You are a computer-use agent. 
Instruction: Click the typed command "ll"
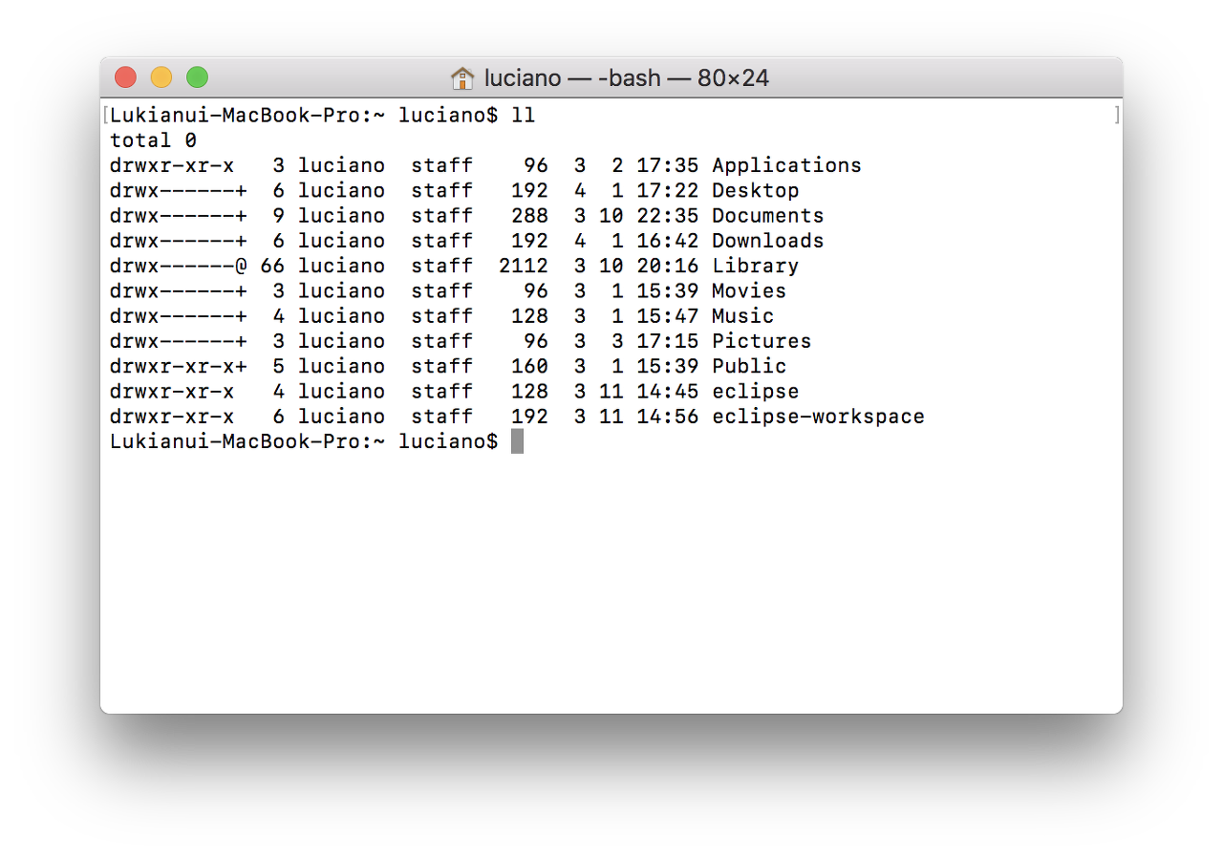(523, 116)
